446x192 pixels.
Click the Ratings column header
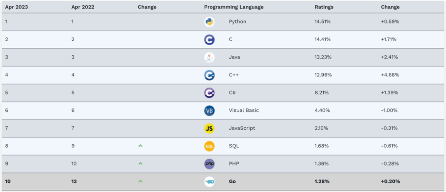point(324,7)
